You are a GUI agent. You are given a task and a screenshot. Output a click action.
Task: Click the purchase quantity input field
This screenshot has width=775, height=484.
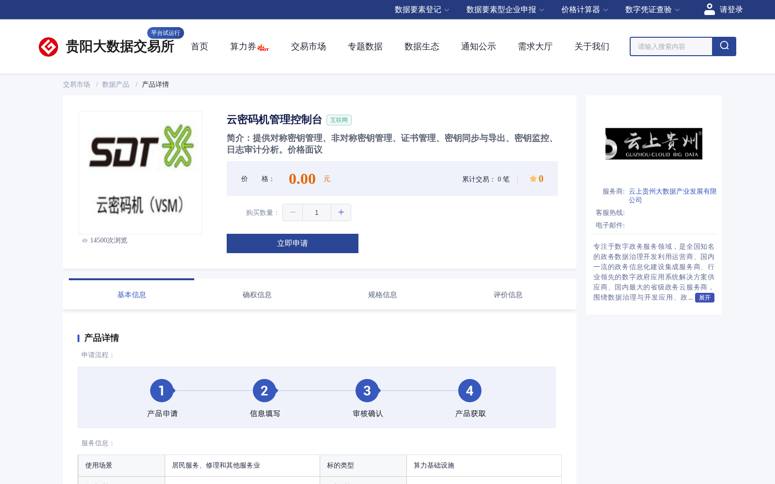tap(317, 212)
